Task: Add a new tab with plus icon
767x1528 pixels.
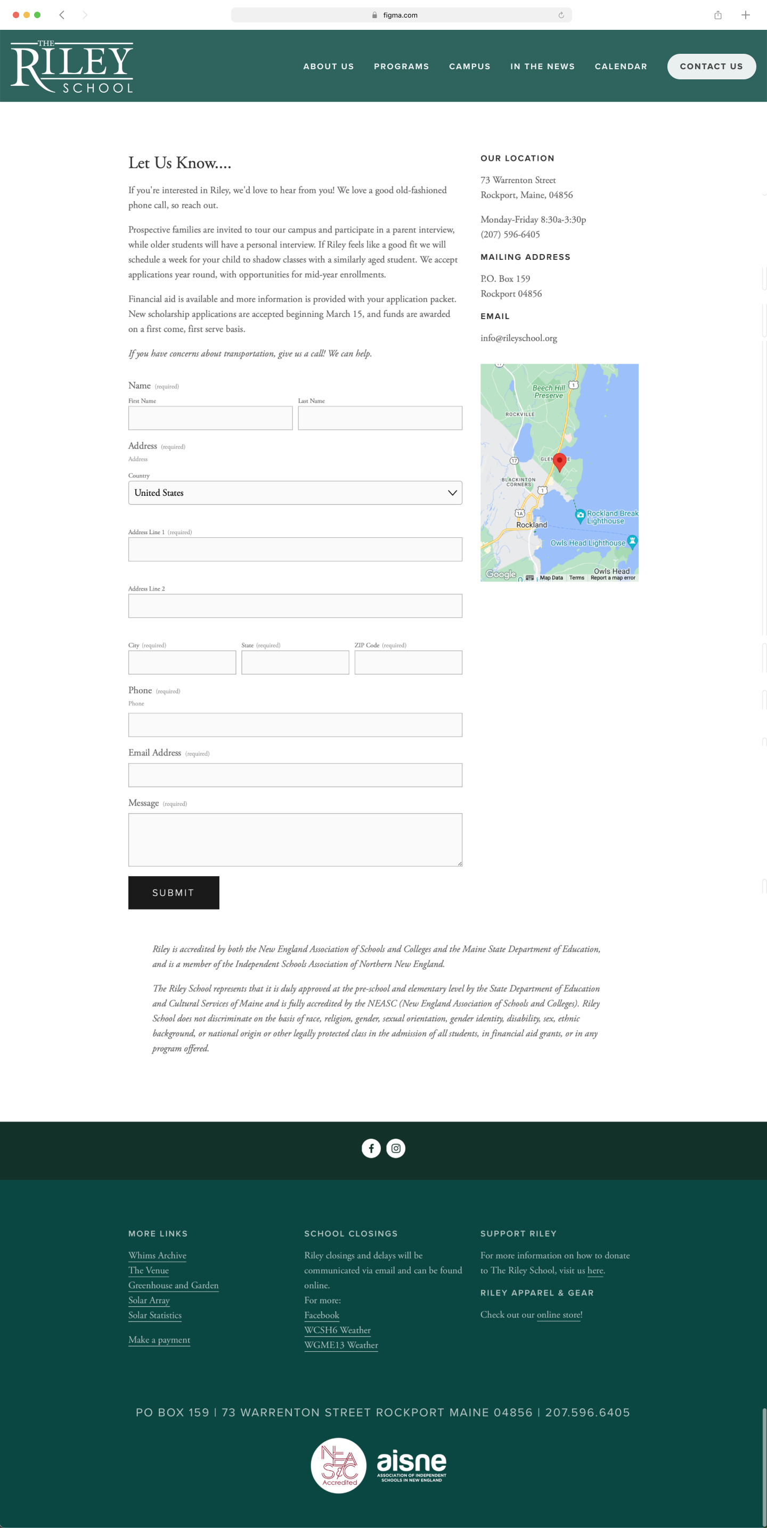Action: tap(746, 15)
